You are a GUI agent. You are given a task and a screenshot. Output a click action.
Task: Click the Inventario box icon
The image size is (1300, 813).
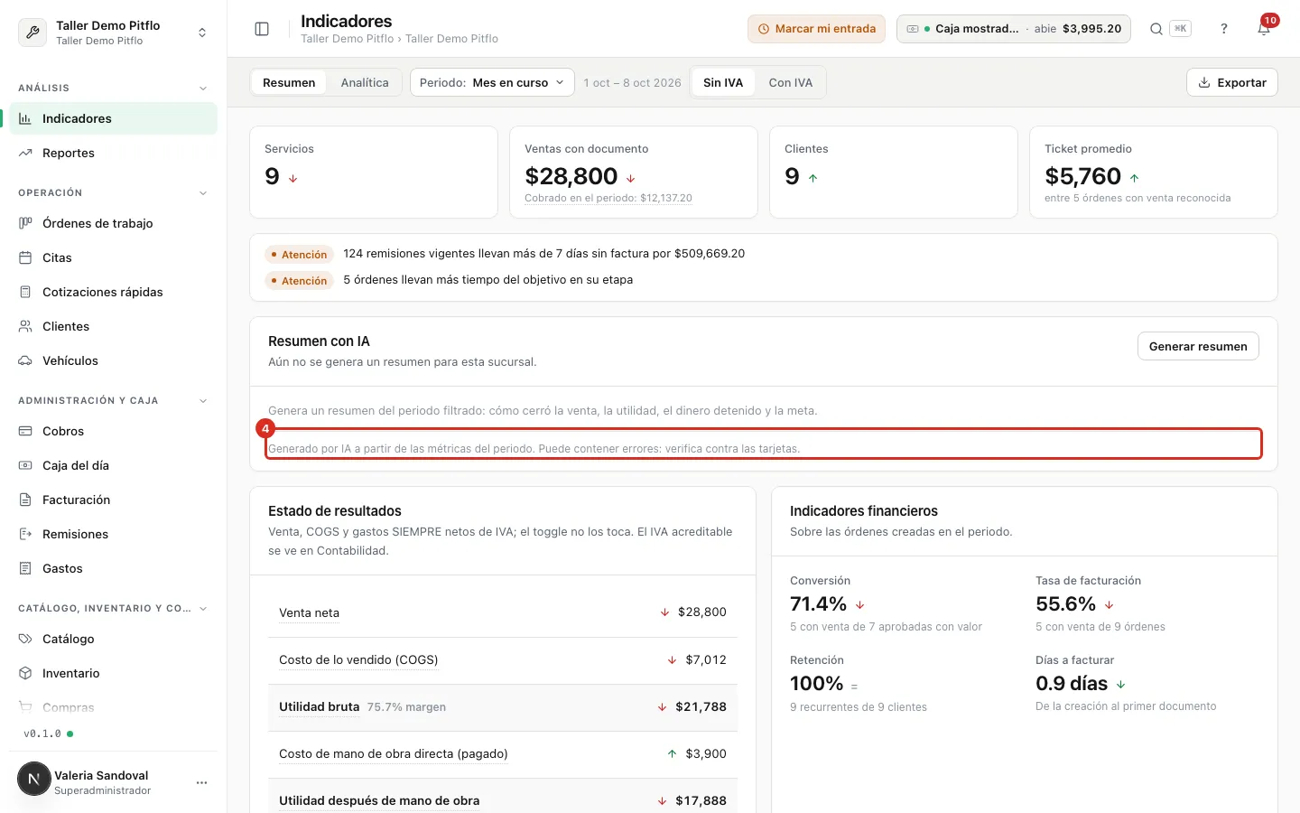tap(25, 673)
